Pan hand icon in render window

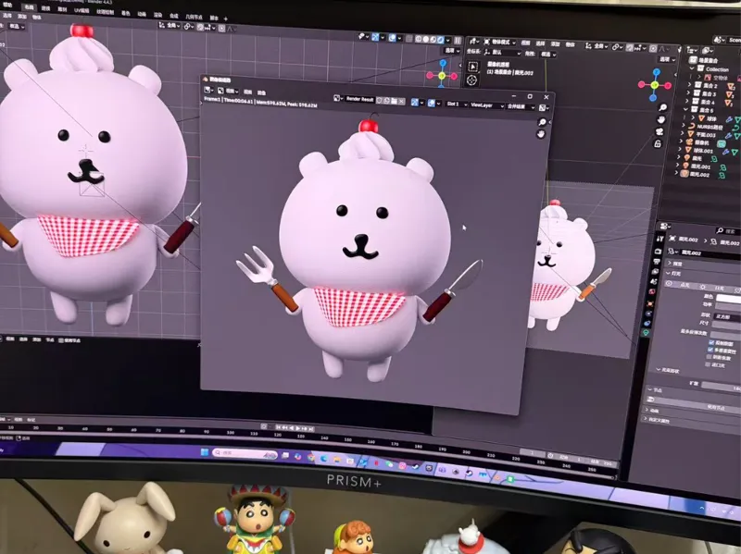pos(541,134)
